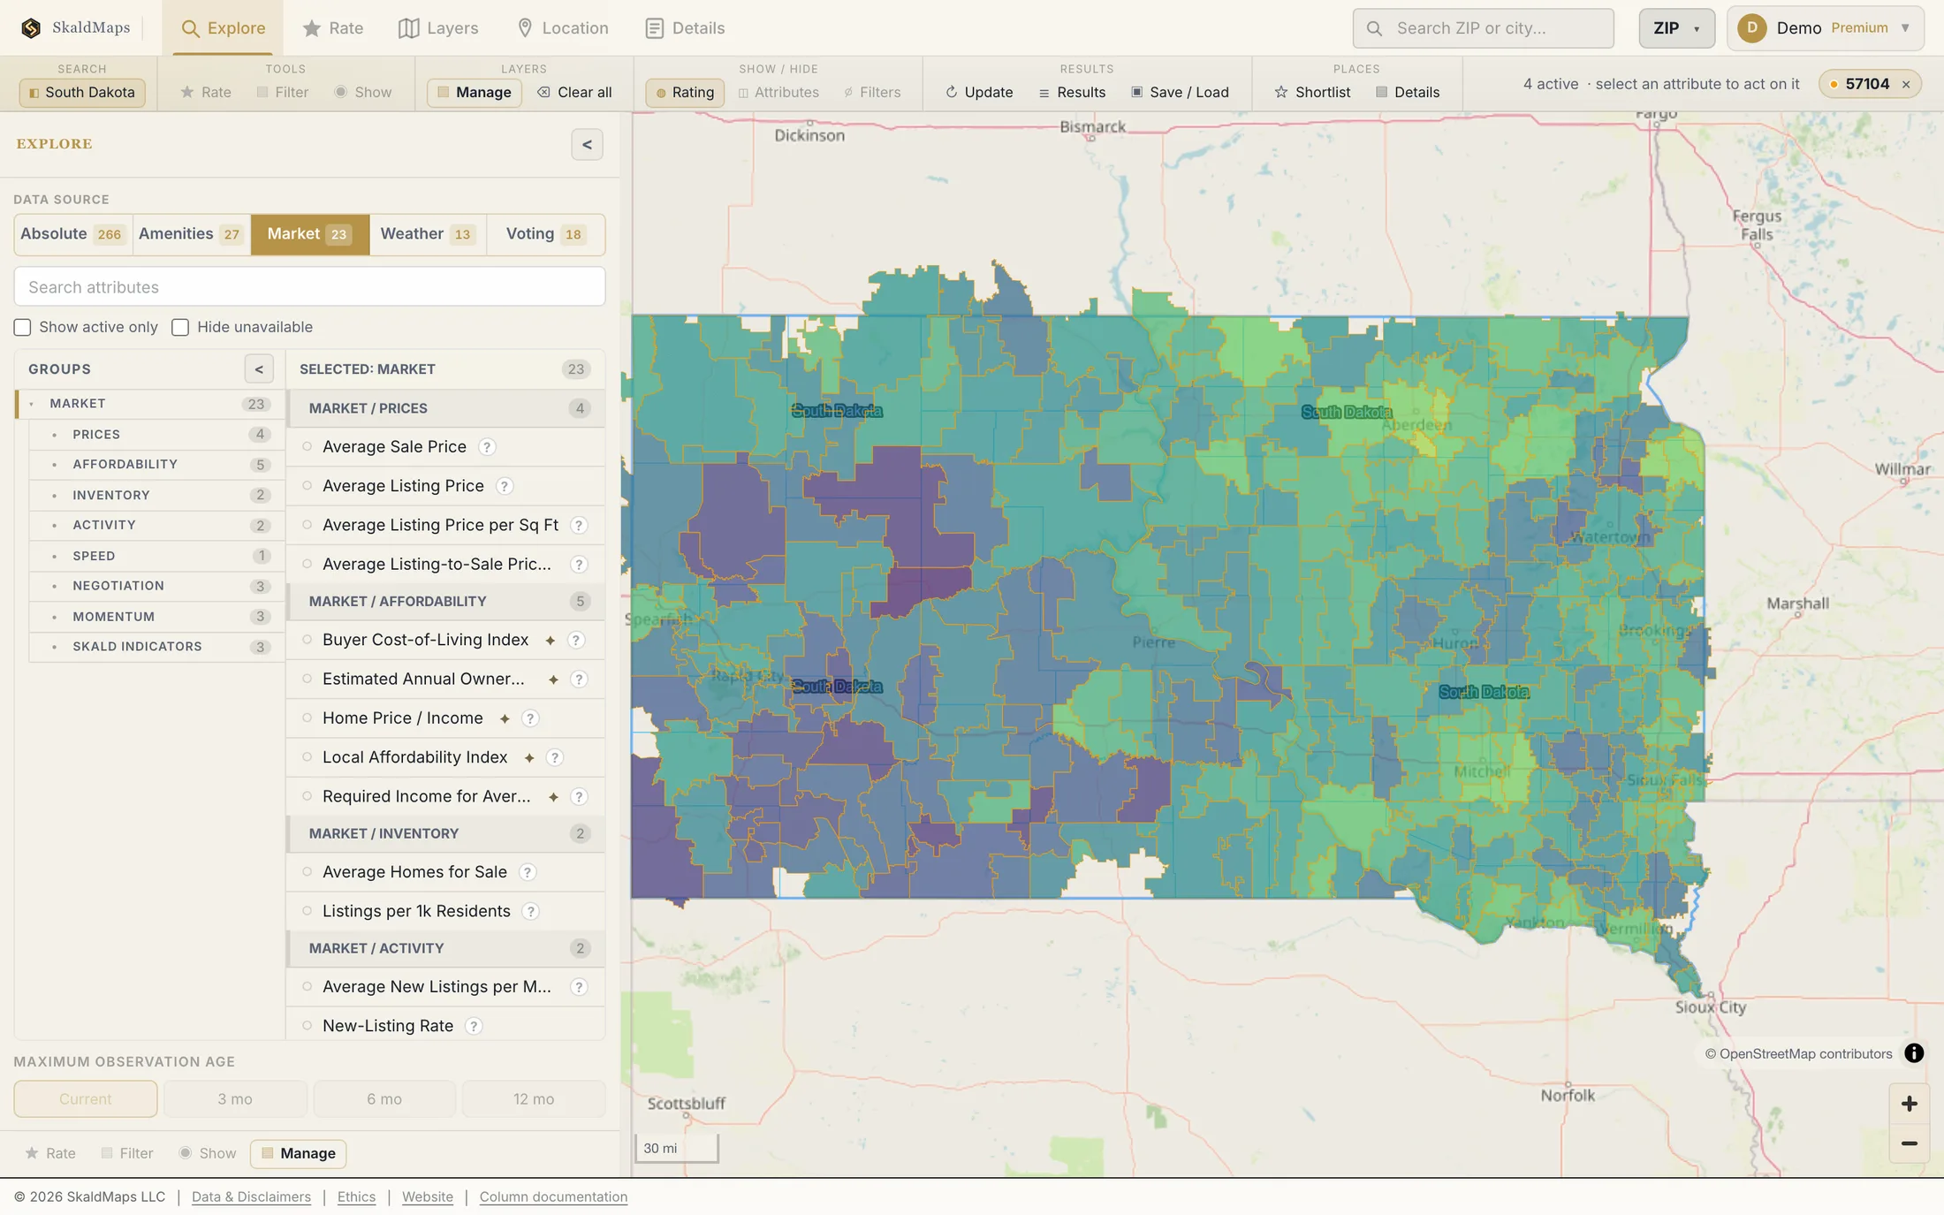Open the Layers top navigation tab
This screenshot has width=1944, height=1215.
(438, 28)
